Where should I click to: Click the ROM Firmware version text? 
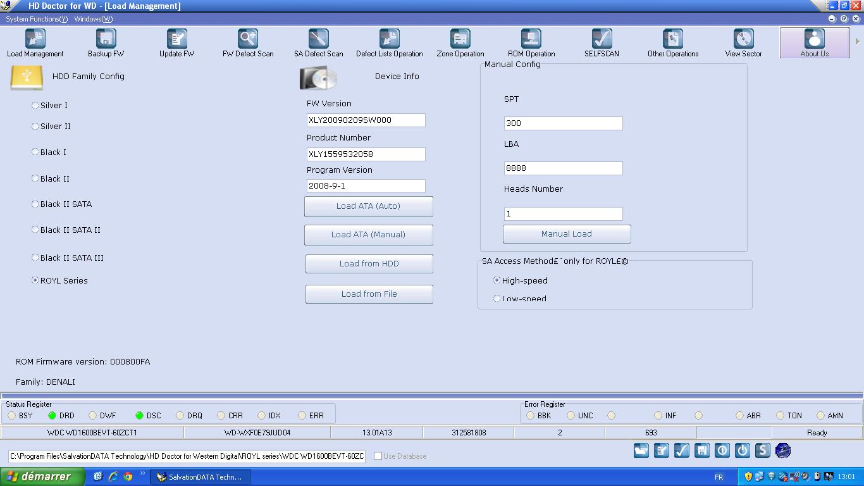click(83, 362)
